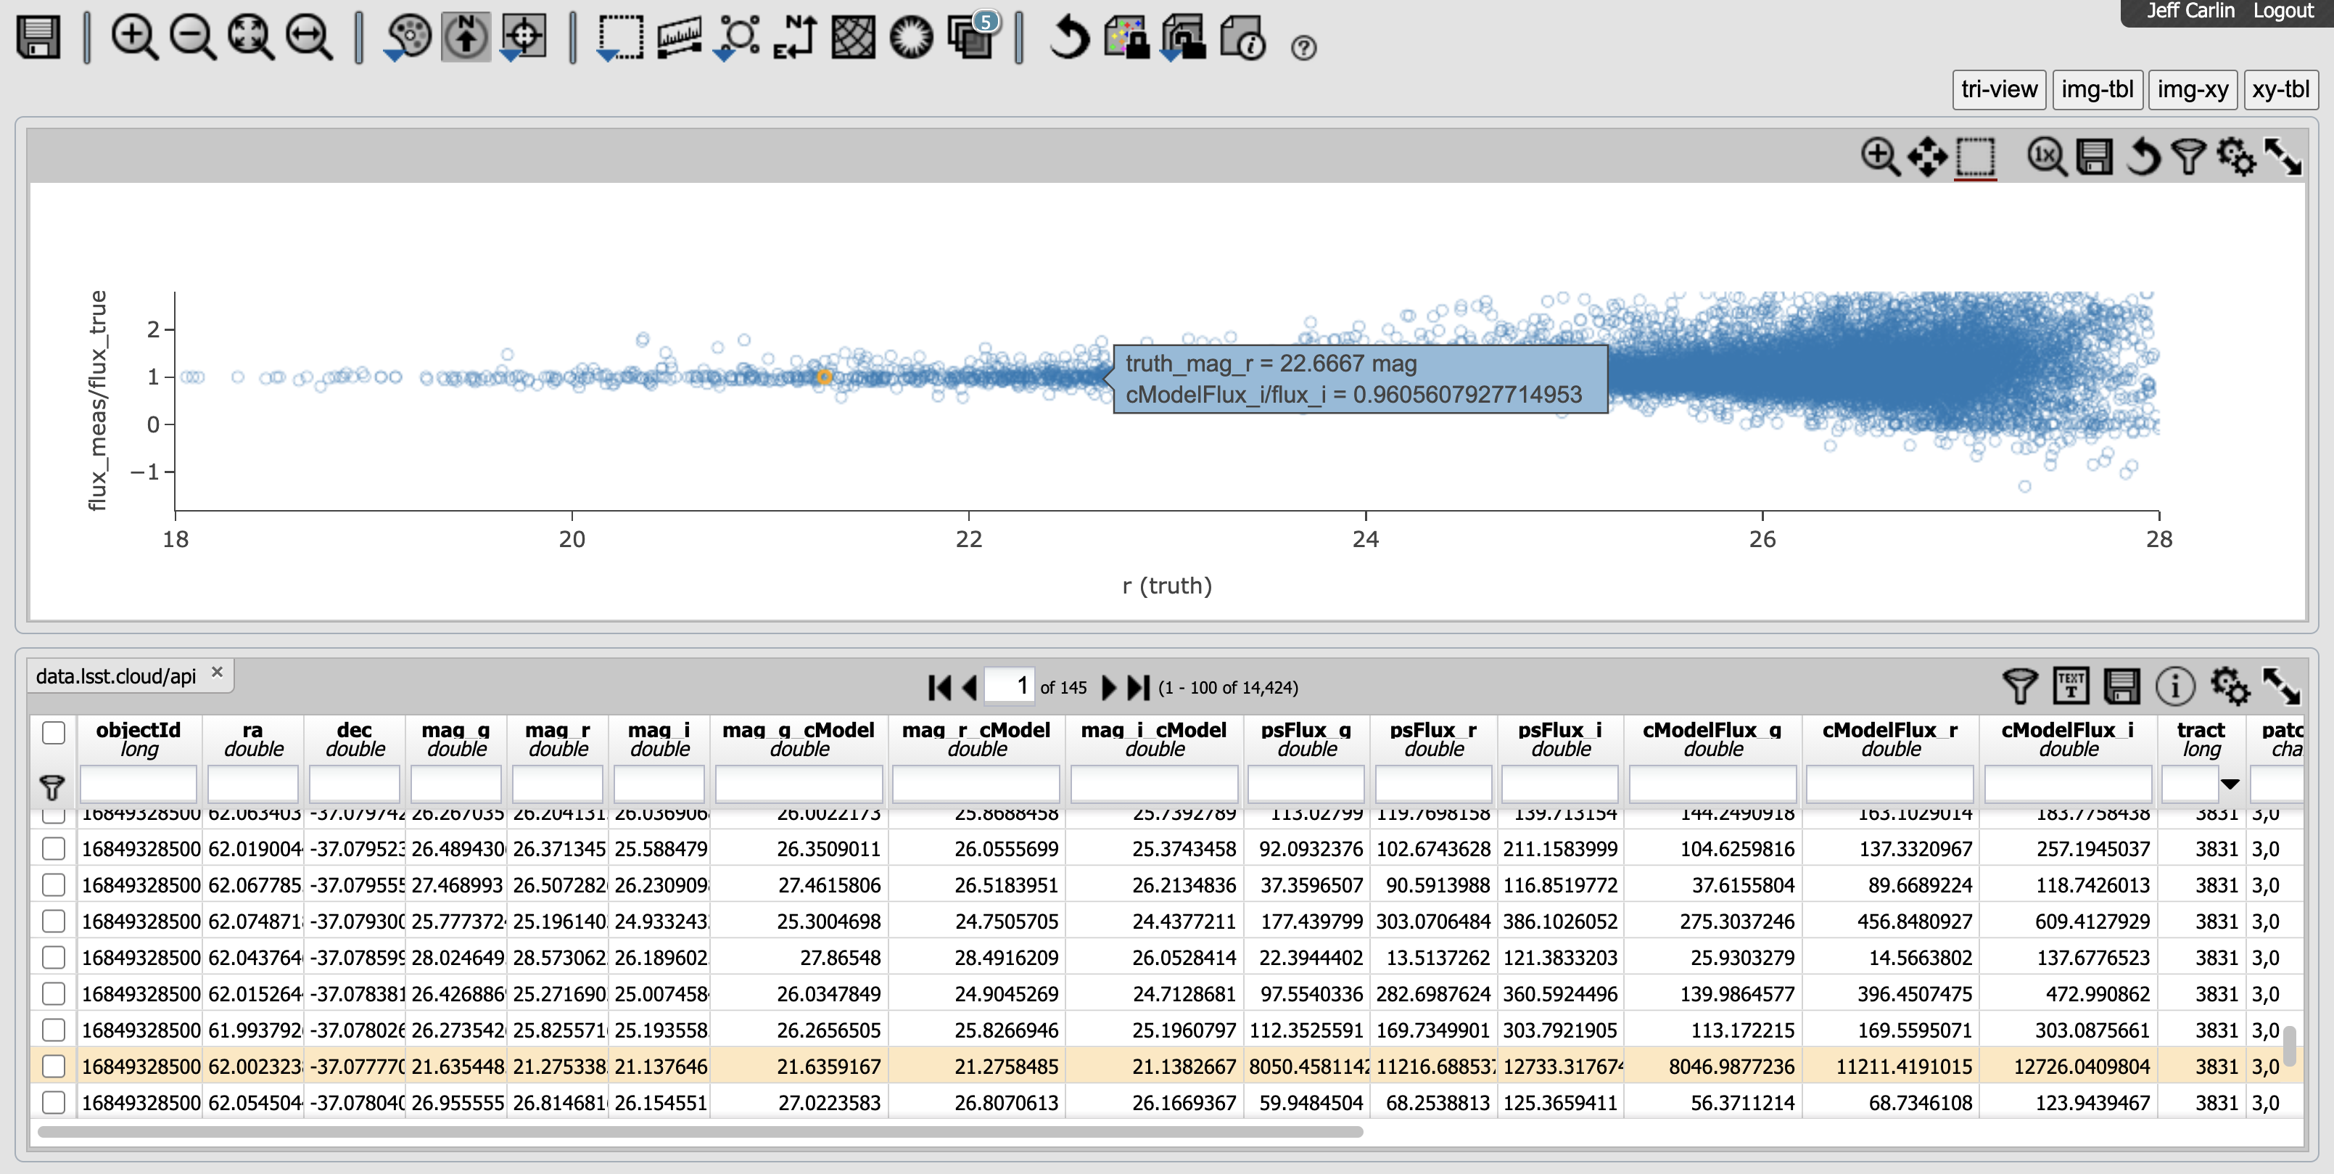
Task: Switch to tri-view layout
Action: [1999, 89]
